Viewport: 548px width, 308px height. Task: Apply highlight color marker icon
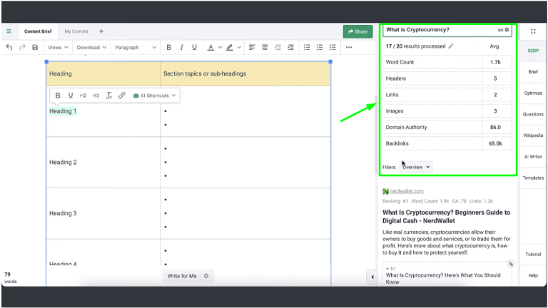tap(230, 48)
